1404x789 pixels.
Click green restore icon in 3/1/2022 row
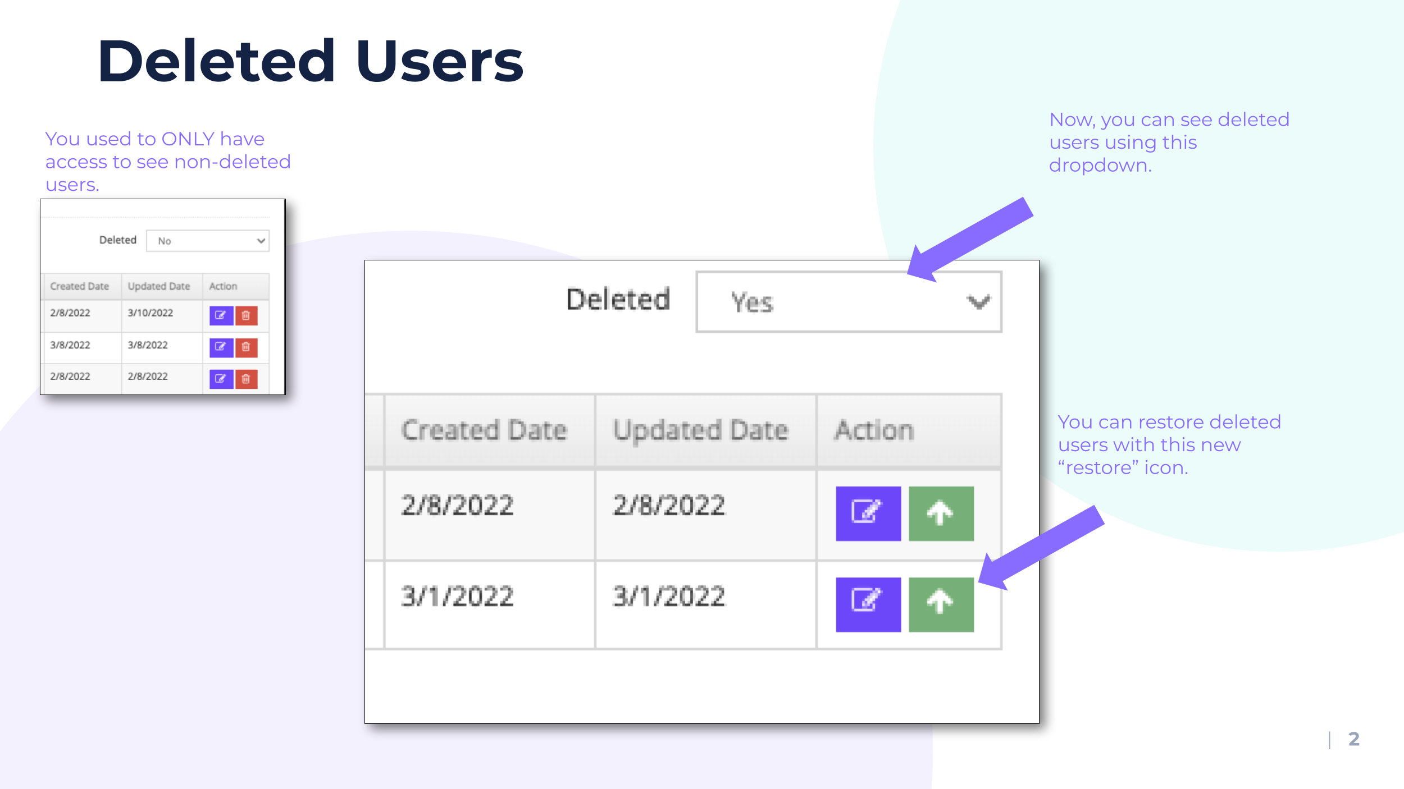(941, 604)
